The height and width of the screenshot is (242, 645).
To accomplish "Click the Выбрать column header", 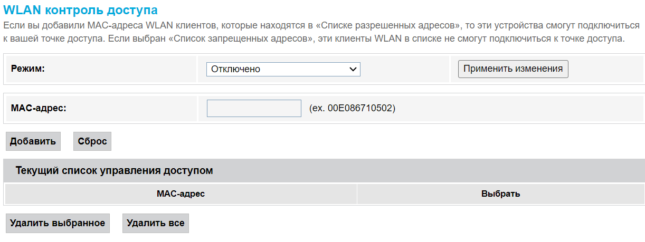I will [x=500, y=194].
